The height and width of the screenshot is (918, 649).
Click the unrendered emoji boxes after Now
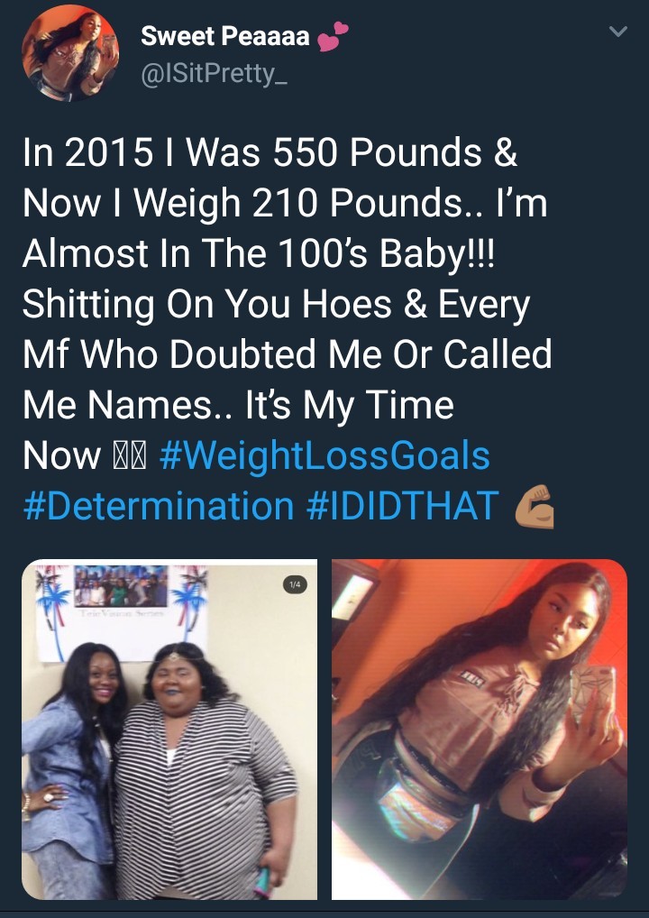pos(129,456)
